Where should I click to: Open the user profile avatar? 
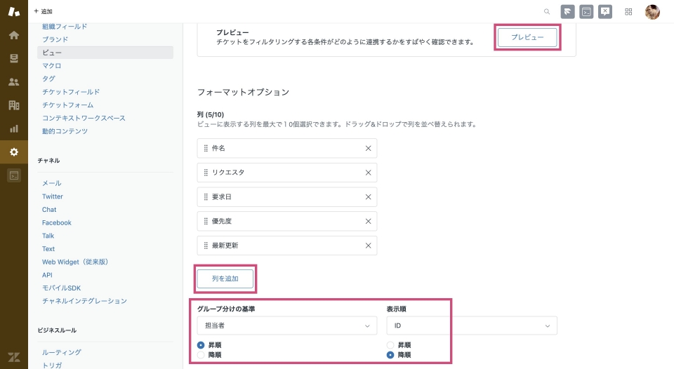click(x=652, y=12)
